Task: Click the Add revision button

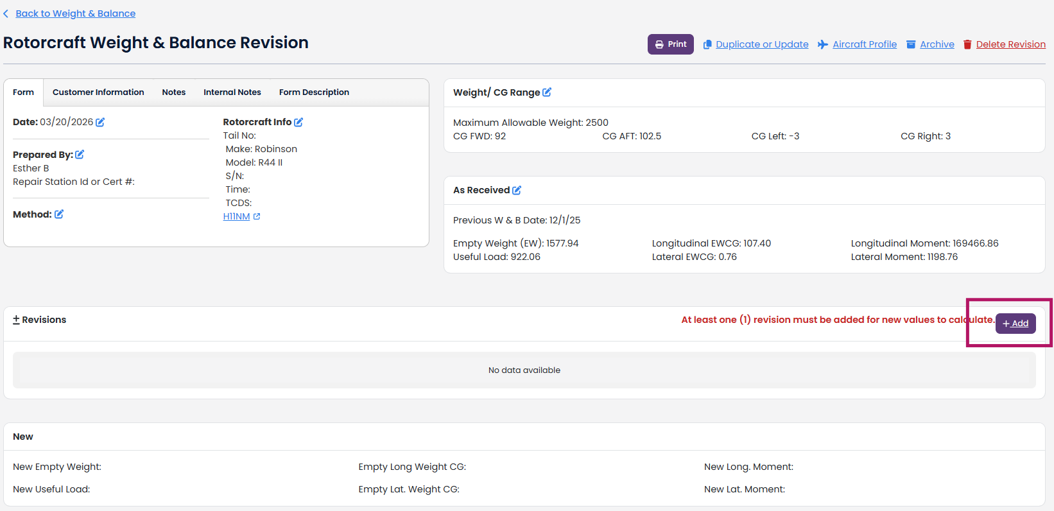Action: 1015,324
